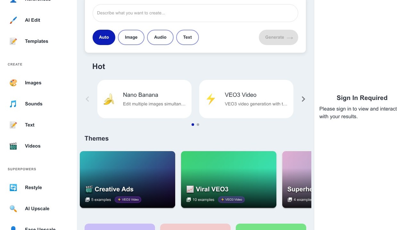Switch generation mode to Audio

pos(160,37)
